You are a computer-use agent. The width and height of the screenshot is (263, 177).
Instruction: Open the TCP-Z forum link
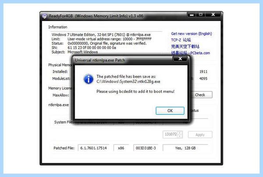(x=181, y=40)
